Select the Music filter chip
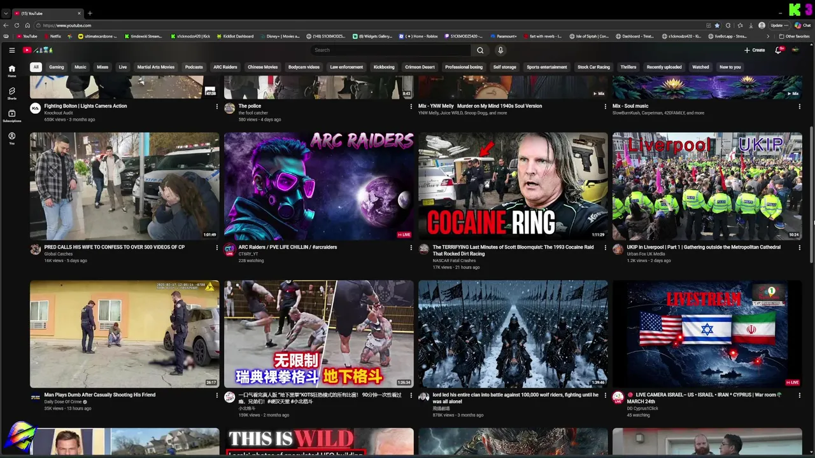815x458 pixels. pyautogui.click(x=80, y=67)
